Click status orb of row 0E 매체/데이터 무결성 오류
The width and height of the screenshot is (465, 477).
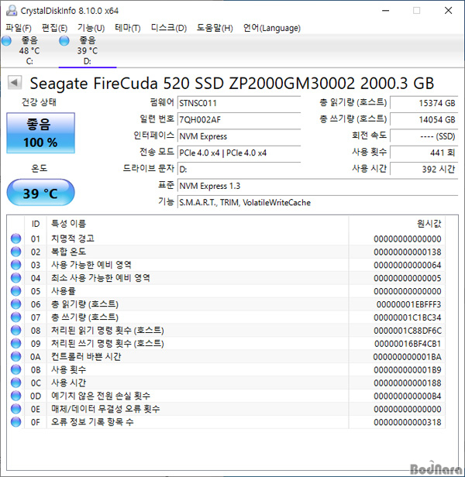click(x=15, y=409)
